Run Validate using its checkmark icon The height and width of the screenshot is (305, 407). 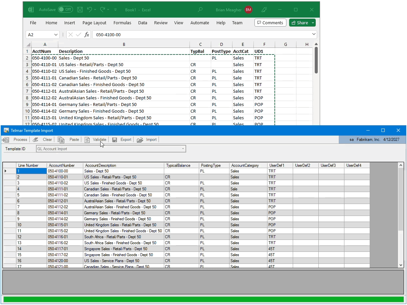87,140
